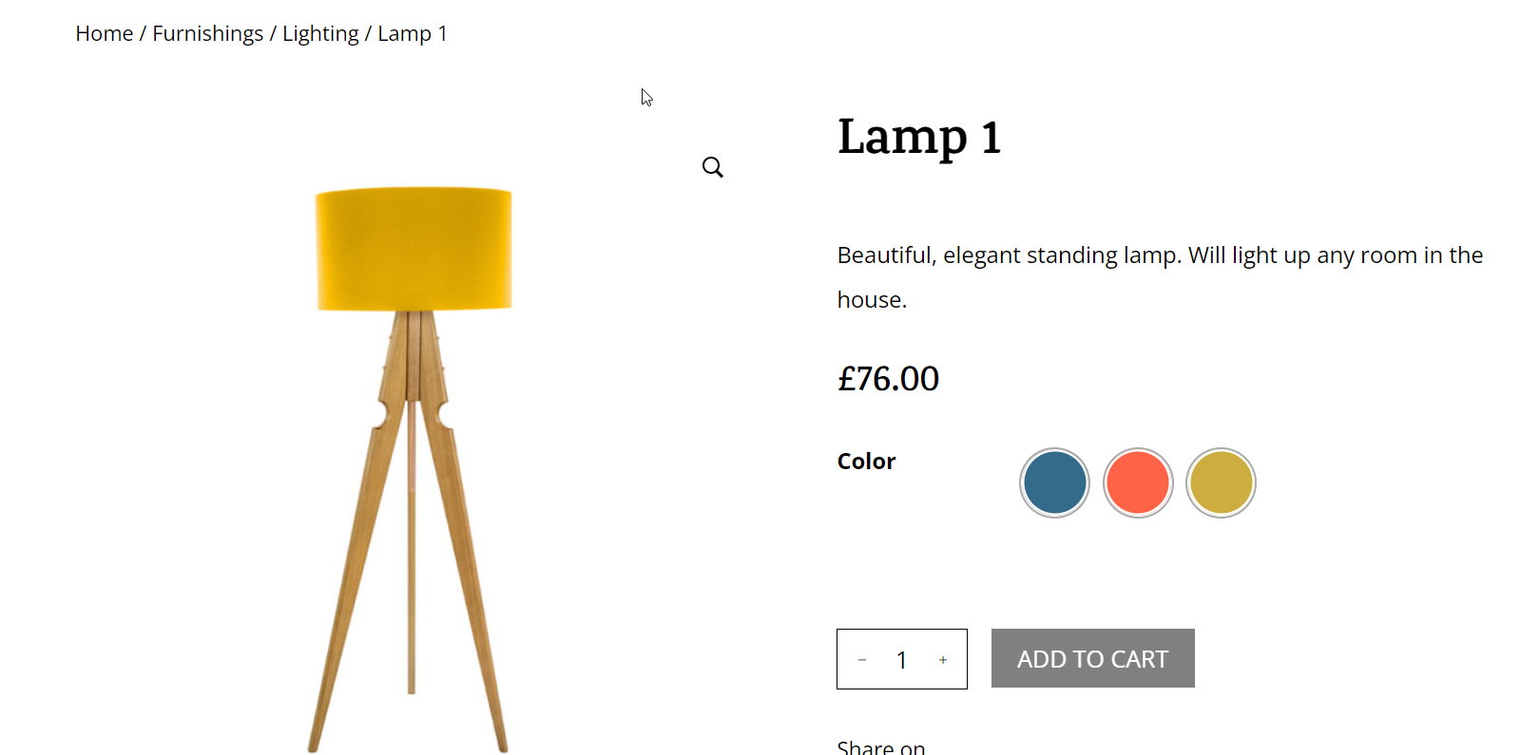Increase quantity with the plus button

tap(943, 660)
